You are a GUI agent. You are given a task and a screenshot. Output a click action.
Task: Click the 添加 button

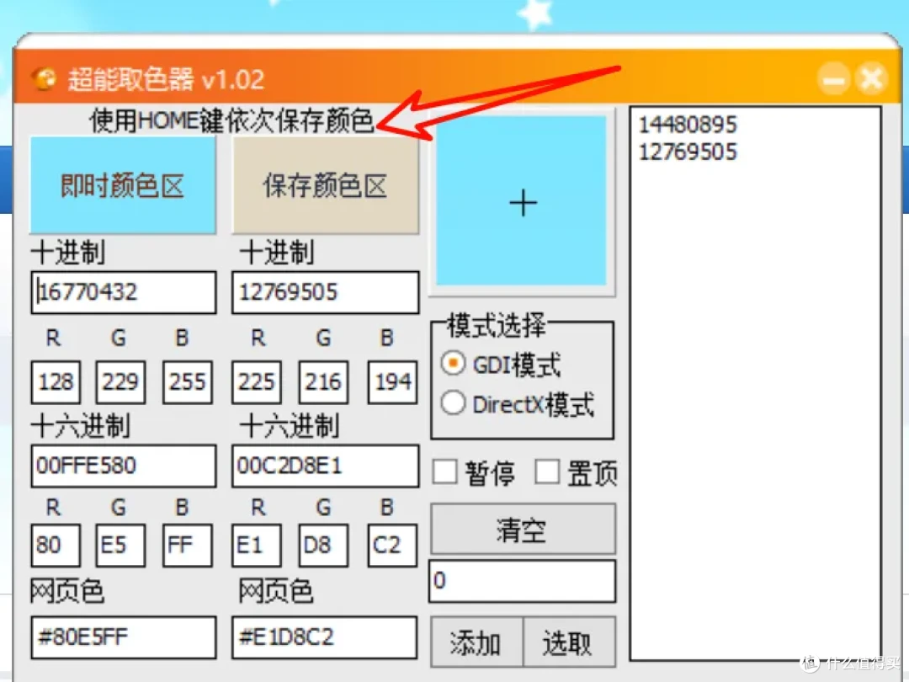(x=476, y=642)
